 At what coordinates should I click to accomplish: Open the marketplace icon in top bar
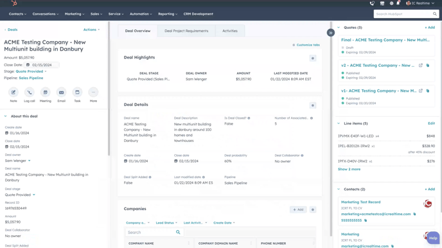(x=382, y=3)
